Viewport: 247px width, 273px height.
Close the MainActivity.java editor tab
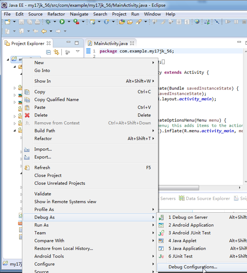coord(132,43)
